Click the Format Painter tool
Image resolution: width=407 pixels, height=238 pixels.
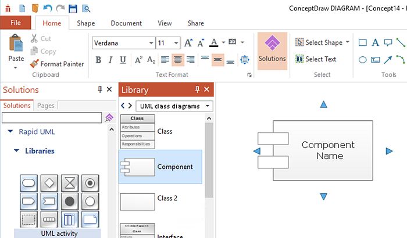point(57,64)
